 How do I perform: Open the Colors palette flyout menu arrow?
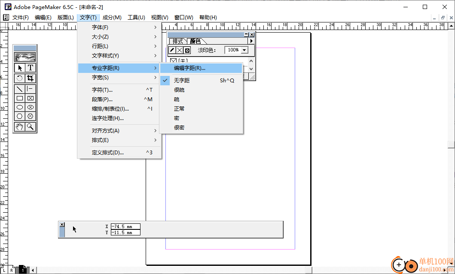coord(252,41)
